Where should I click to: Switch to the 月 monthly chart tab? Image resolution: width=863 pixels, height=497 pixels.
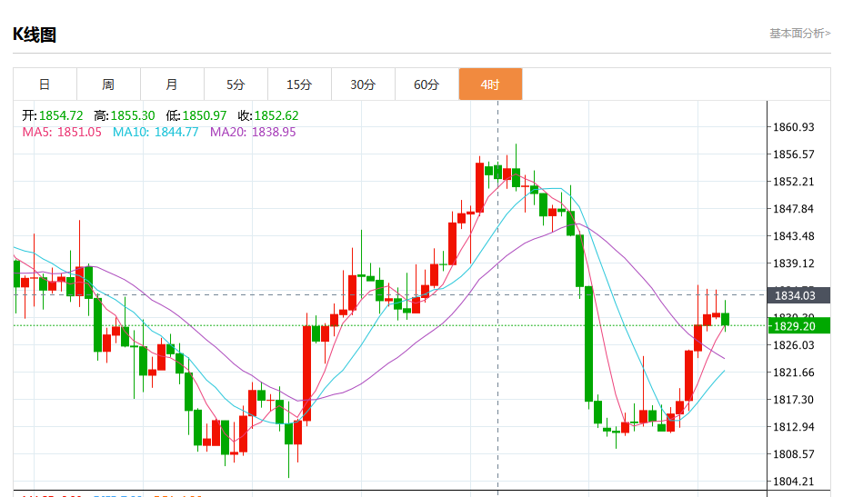click(172, 84)
